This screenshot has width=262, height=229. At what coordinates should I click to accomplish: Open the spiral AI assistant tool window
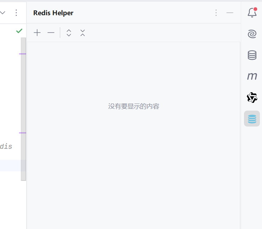(x=252, y=34)
